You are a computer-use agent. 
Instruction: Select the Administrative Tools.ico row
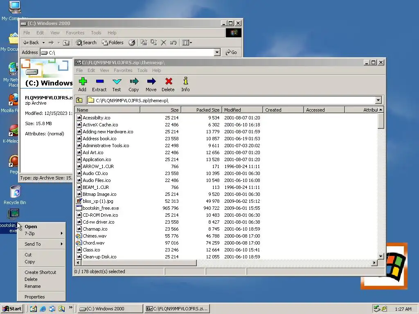pyautogui.click(x=227, y=146)
